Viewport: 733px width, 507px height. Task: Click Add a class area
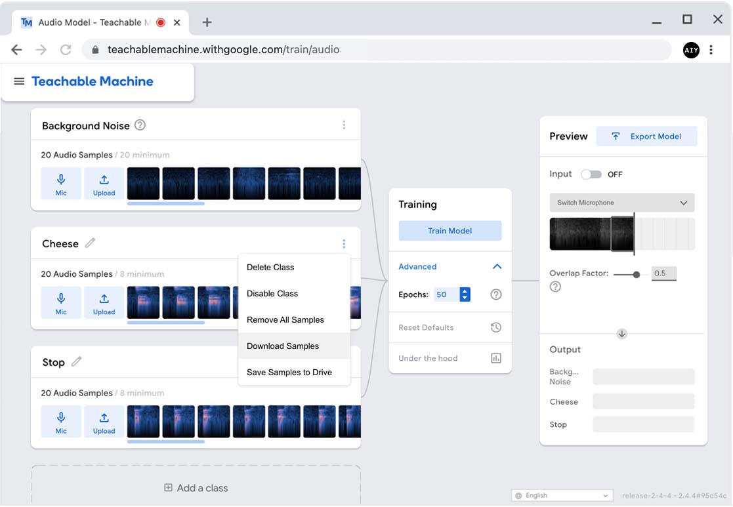(x=196, y=488)
